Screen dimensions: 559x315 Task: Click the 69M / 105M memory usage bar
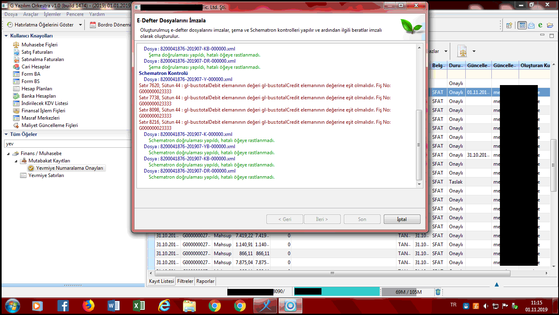(x=408, y=292)
